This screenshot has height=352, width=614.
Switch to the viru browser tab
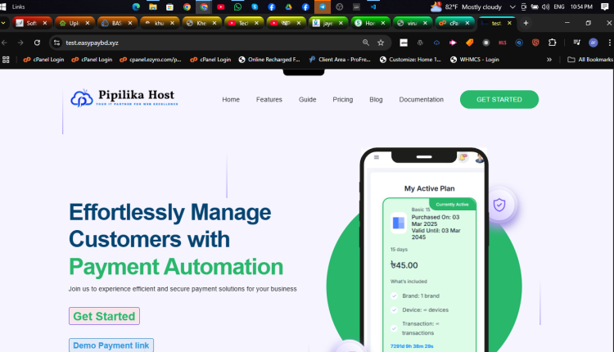pyautogui.click(x=412, y=23)
